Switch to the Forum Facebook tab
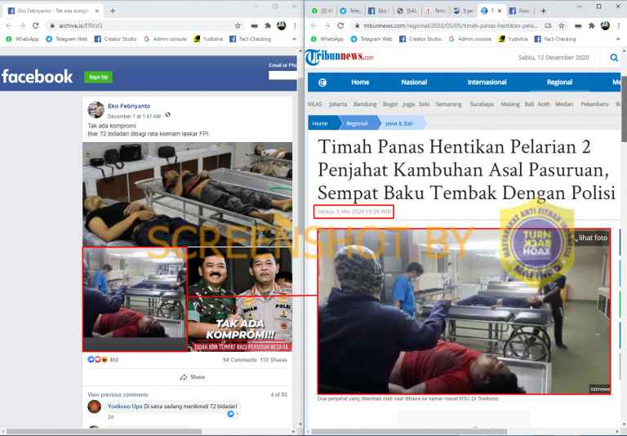 coord(520,11)
